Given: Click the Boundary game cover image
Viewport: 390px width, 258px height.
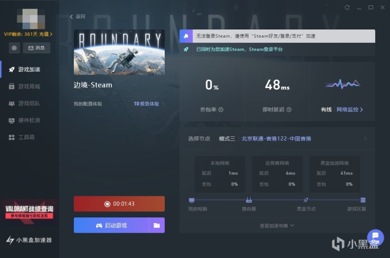Looking at the screenshot, I should (x=119, y=53).
